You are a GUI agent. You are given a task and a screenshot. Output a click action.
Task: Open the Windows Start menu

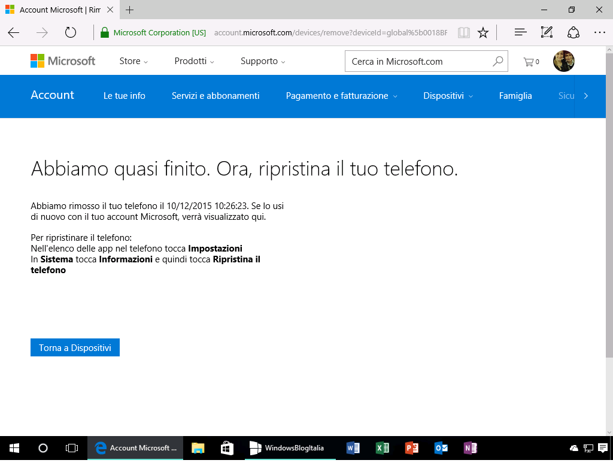pos(14,448)
